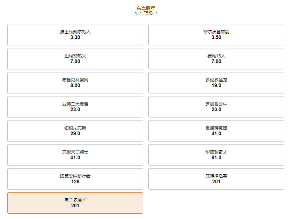
Task: Choose 夏洛特黄蜂 as champion pick
Action: tap(216, 131)
